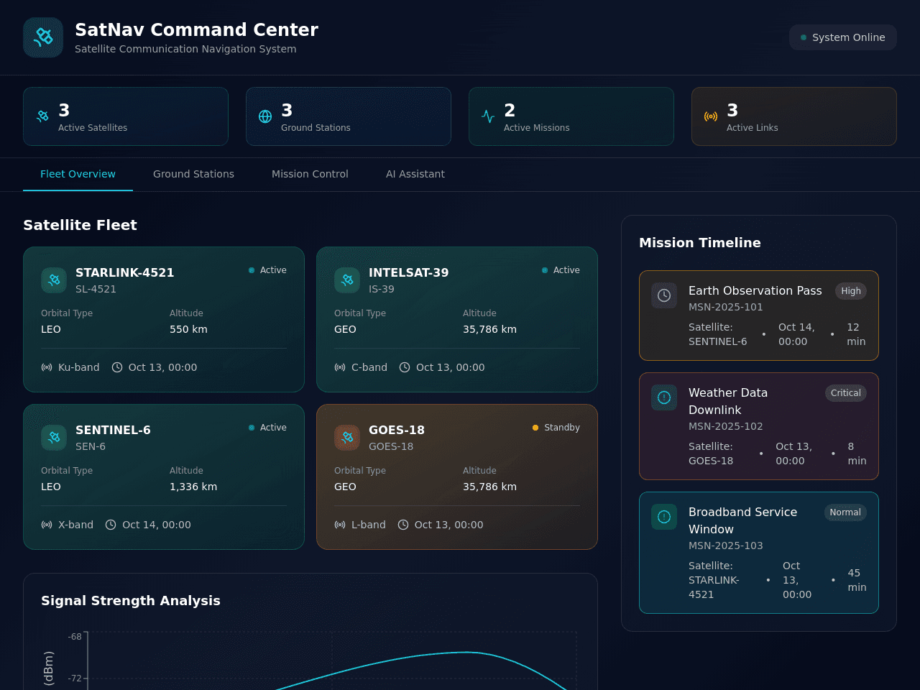
Task: Click the Earth Observation Pass clock icon
Action: (664, 295)
